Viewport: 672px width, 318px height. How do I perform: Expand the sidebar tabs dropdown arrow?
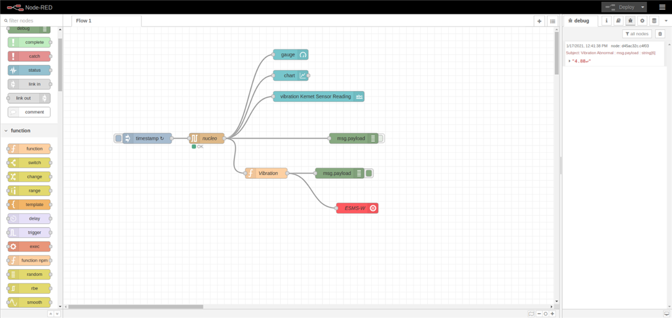pyautogui.click(x=666, y=20)
